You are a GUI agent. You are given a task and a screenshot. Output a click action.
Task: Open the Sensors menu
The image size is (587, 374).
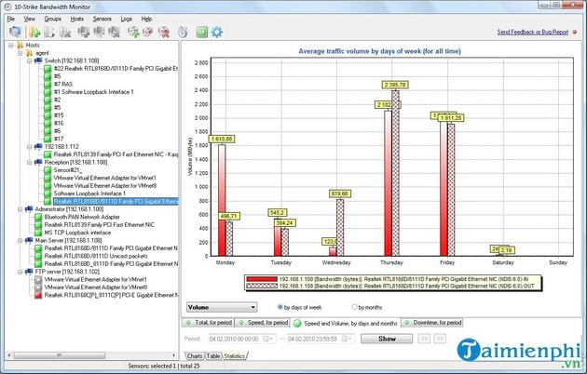click(x=102, y=19)
